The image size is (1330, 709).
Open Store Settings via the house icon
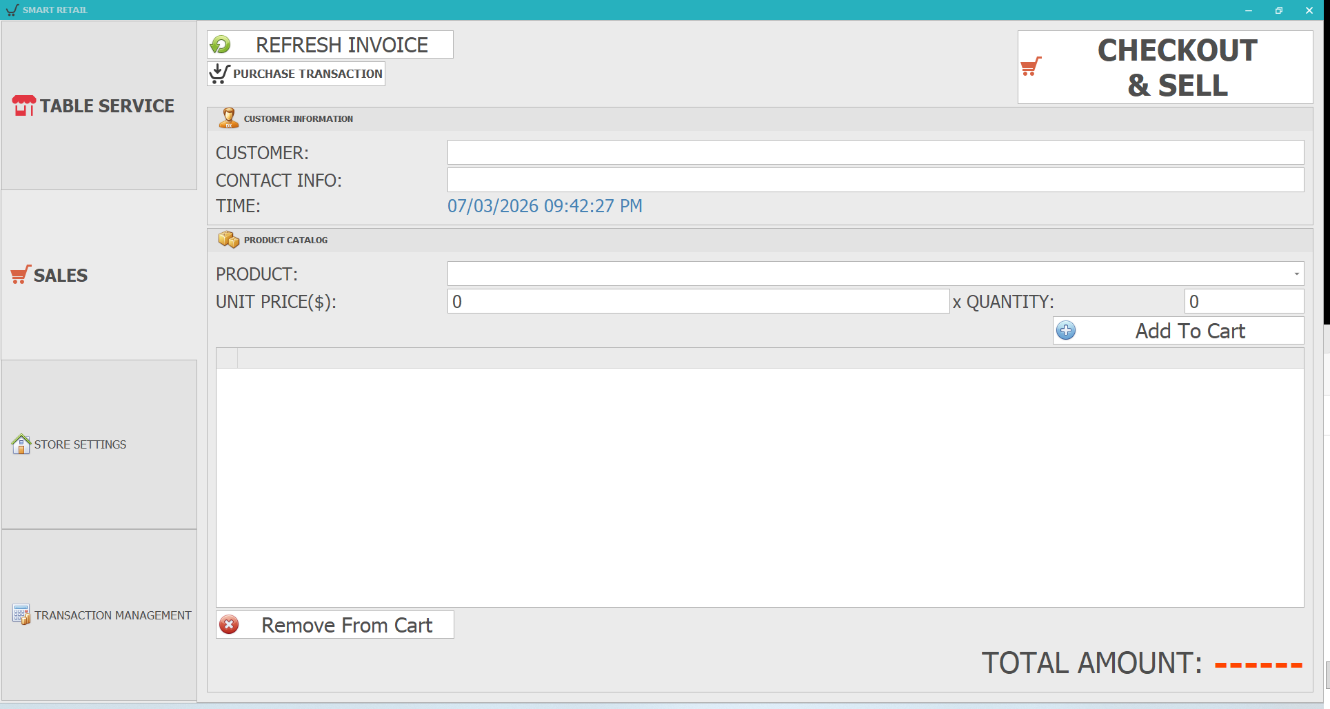pos(21,444)
